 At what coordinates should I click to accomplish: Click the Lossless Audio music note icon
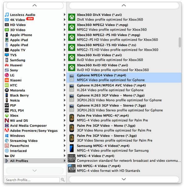pos(7,15)
